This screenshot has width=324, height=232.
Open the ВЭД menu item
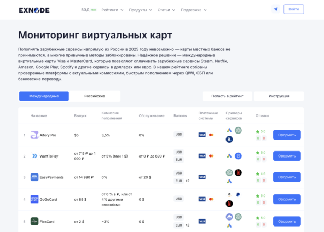(89, 10)
